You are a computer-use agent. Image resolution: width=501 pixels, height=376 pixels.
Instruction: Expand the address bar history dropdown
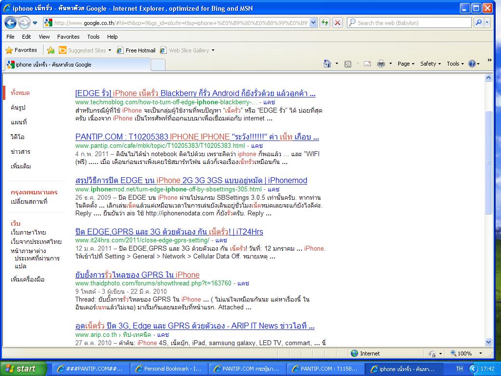(x=314, y=23)
